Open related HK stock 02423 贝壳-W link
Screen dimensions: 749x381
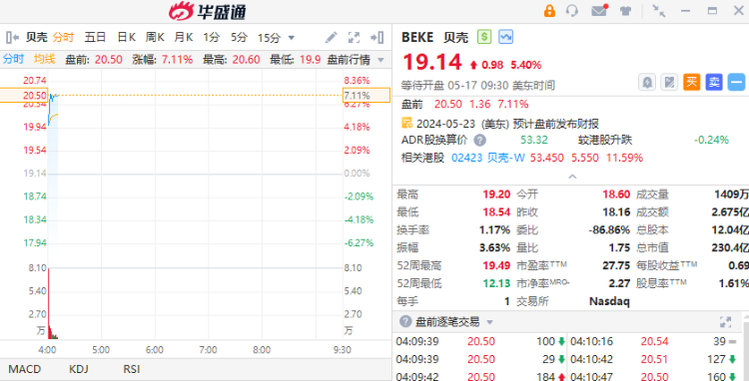coord(487,158)
